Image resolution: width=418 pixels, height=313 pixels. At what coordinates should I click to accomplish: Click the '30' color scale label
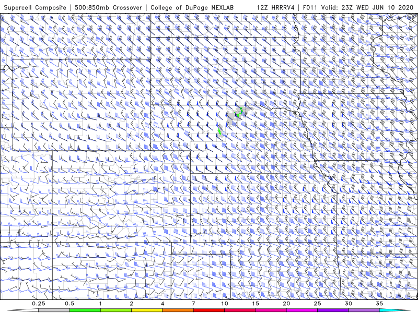[349, 304]
